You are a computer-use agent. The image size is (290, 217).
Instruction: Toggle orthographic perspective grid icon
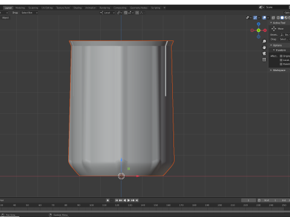coord(264,60)
